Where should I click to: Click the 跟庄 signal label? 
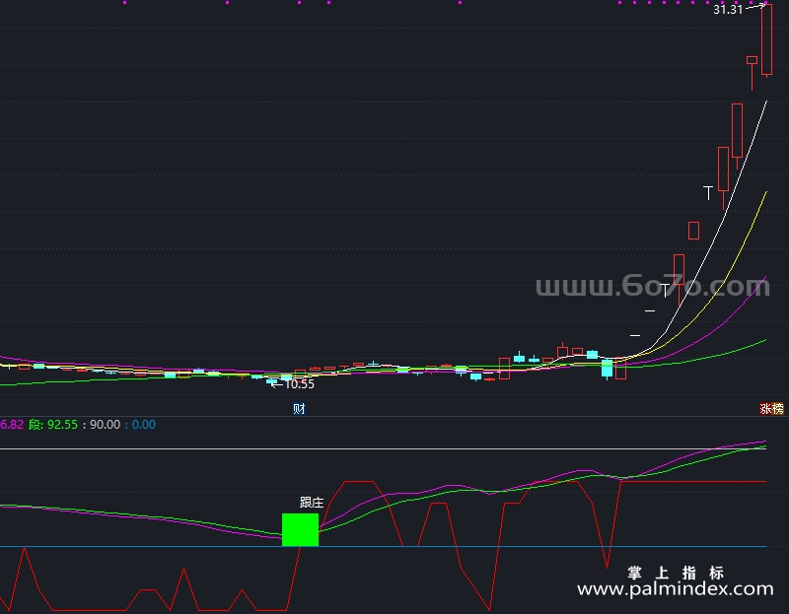312,502
